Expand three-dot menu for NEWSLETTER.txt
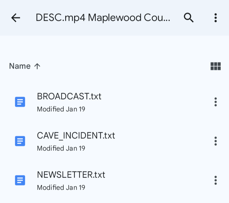The image size is (229, 203). [216, 180]
